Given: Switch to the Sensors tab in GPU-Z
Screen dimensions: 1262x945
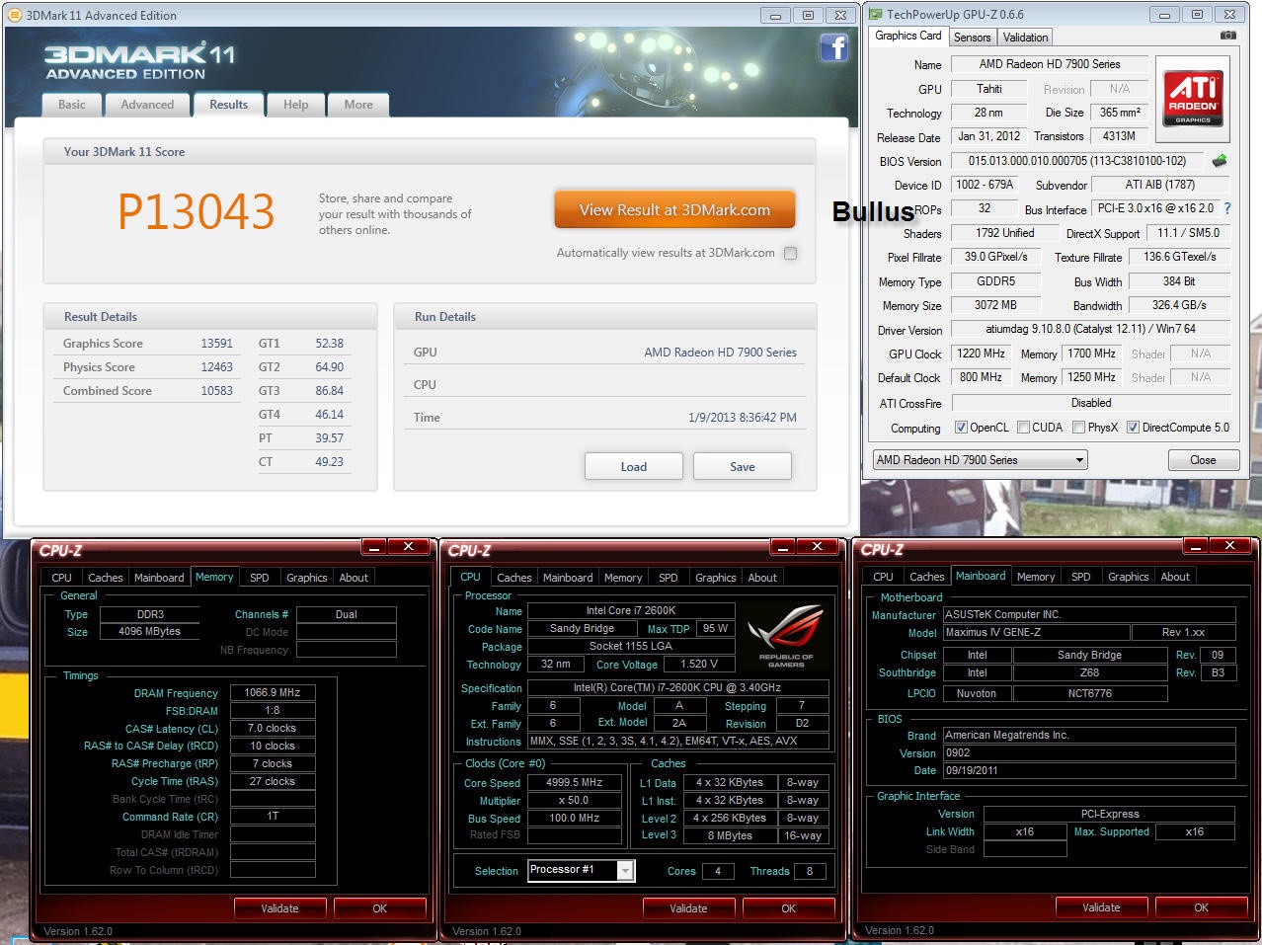Looking at the screenshot, I should [972, 38].
